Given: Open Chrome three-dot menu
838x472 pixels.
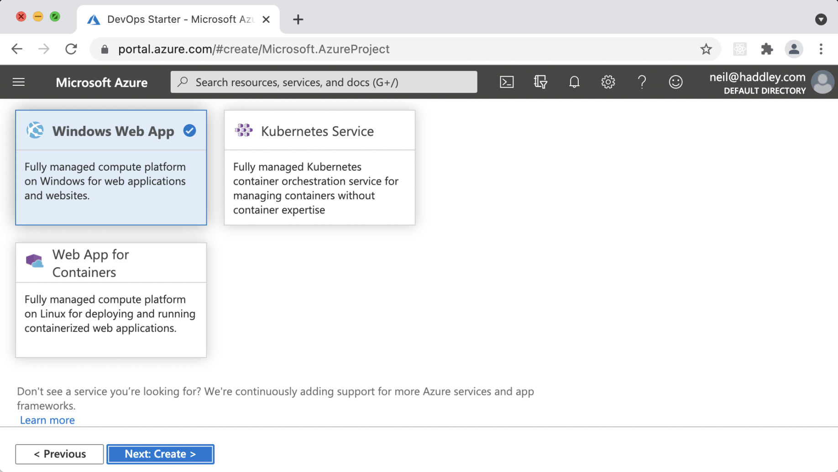Looking at the screenshot, I should 821,49.
